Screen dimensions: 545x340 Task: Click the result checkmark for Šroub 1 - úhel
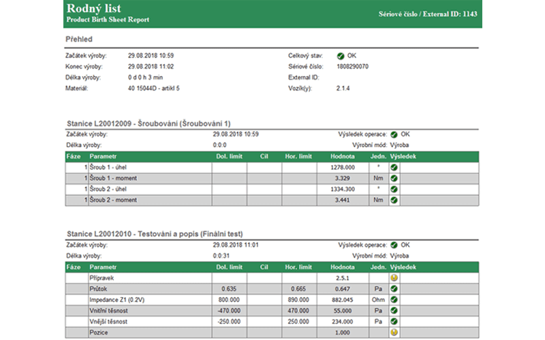click(x=394, y=167)
